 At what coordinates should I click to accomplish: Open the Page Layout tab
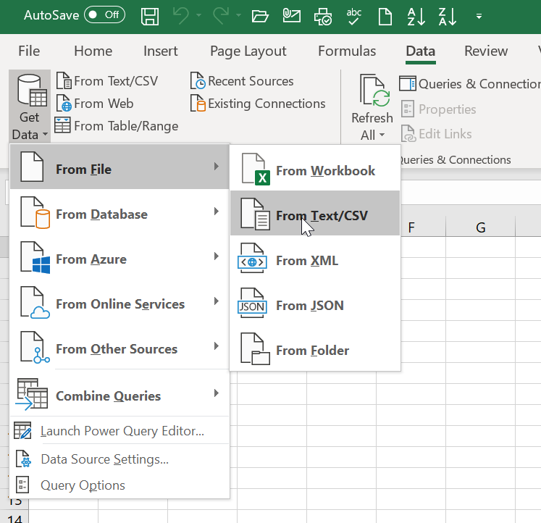point(248,51)
